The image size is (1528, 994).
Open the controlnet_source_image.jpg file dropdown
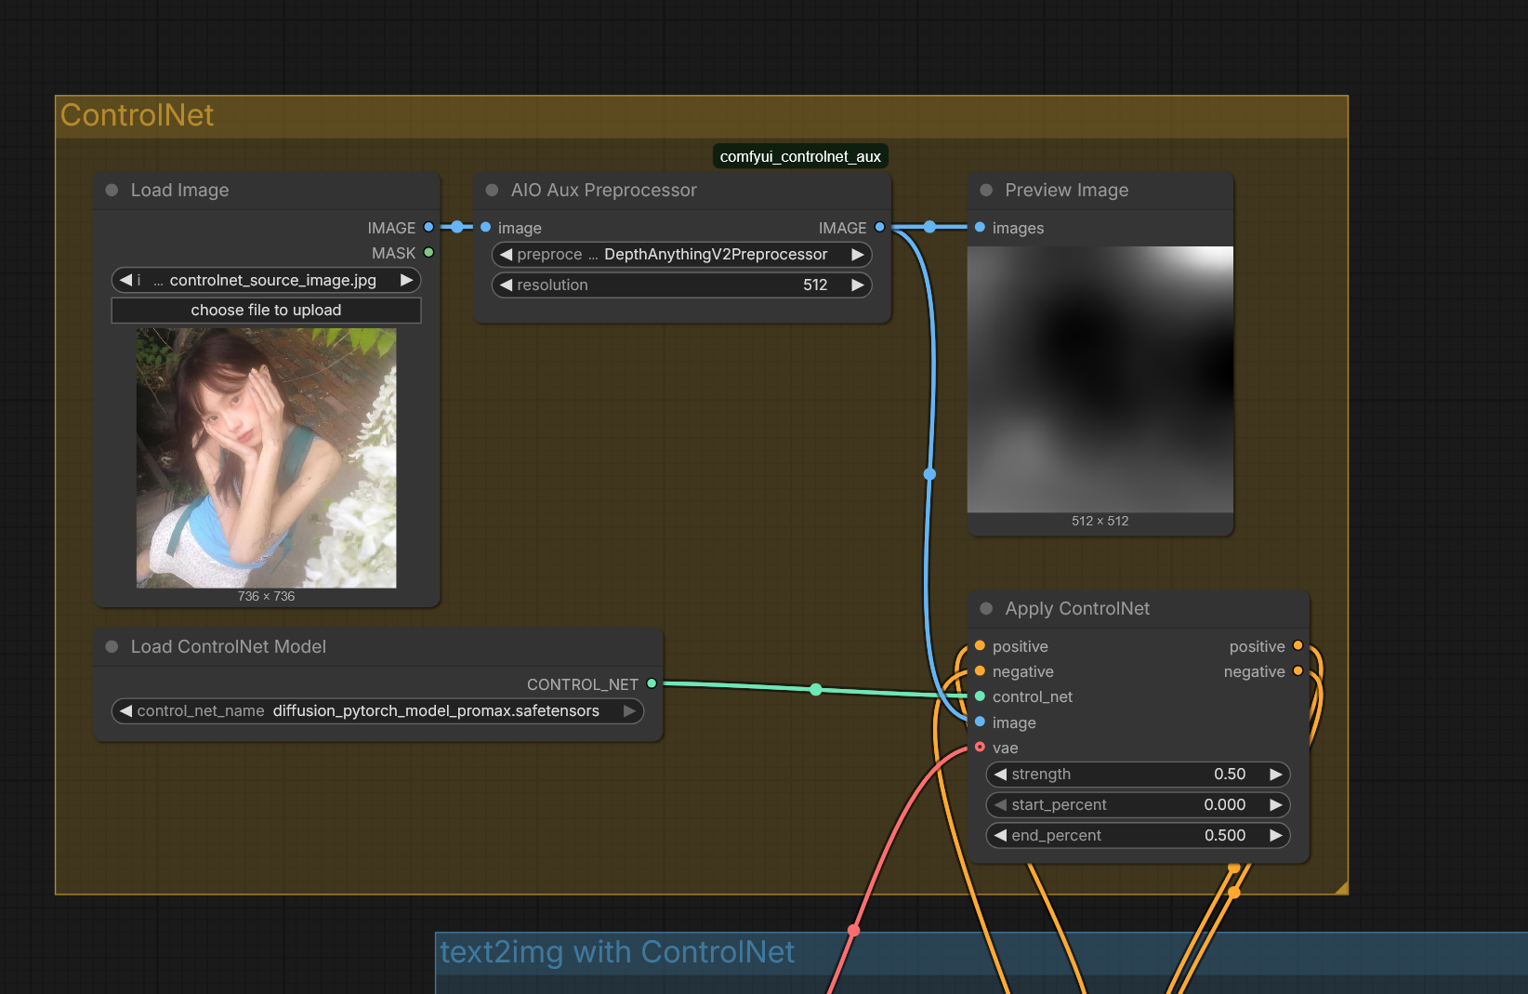tap(267, 280)
